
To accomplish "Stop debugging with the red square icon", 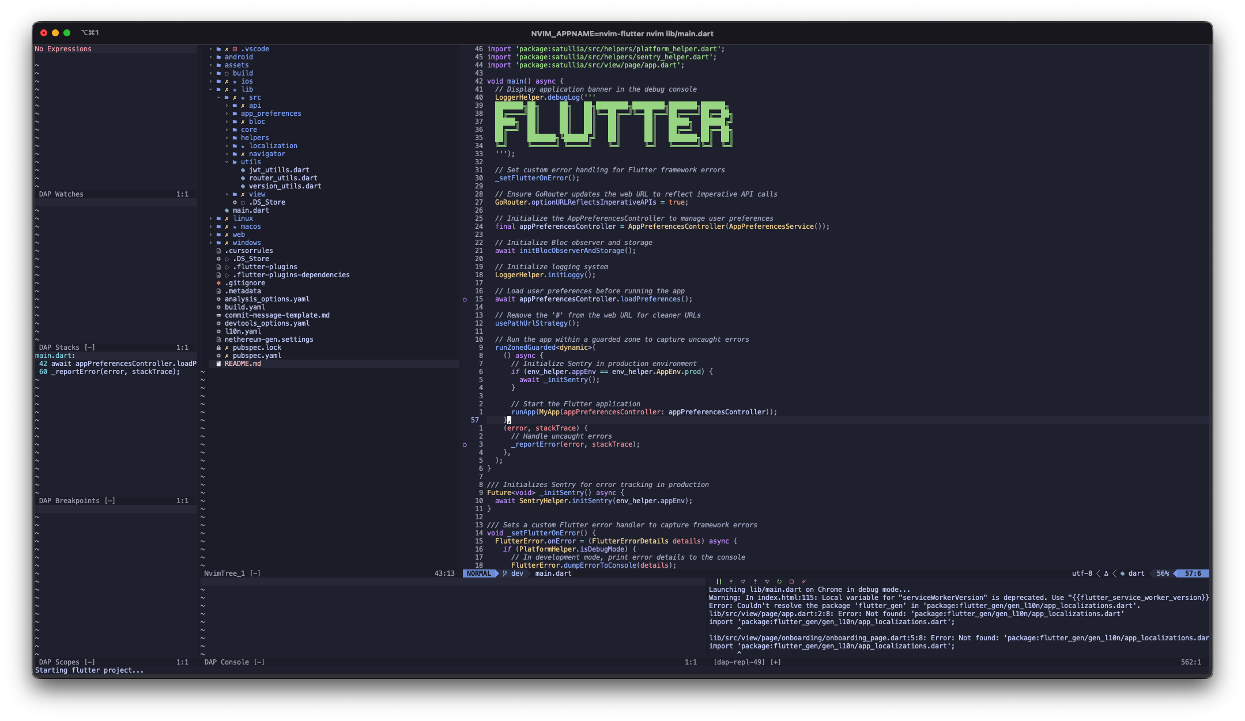I will point(791,582).
